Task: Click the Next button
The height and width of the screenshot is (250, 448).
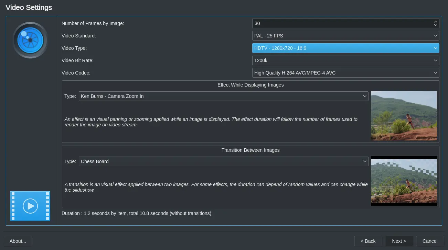Action: (x=399, y=241)
